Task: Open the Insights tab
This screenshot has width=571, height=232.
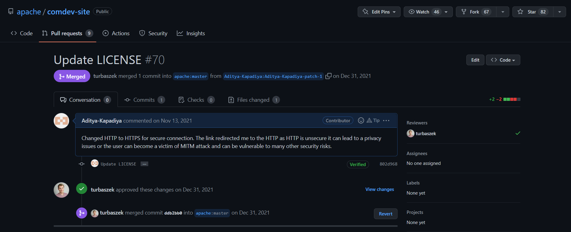Action: point(191,33)
